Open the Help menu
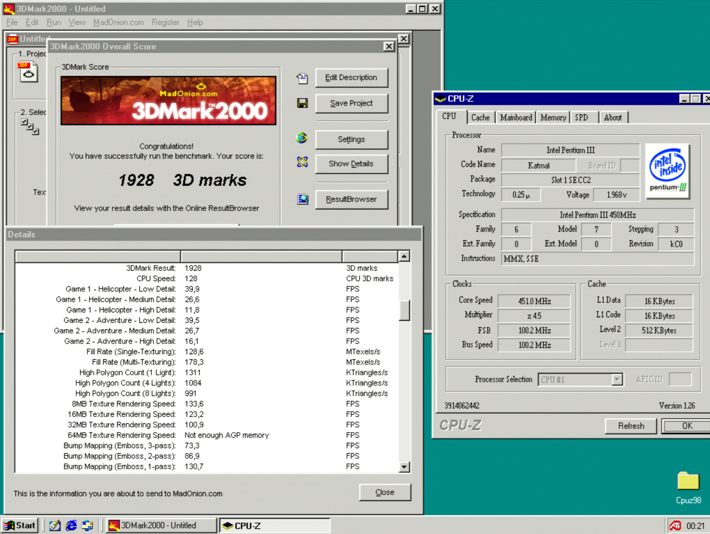 coord(195,22)
